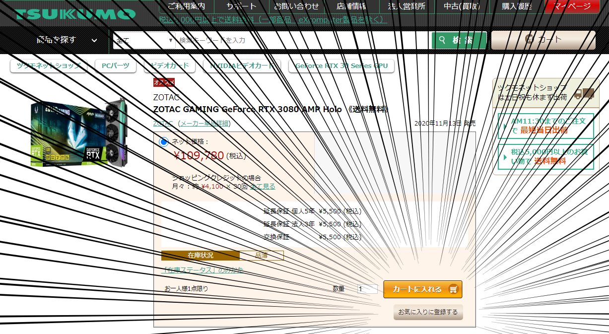Go to ツクモネットショップ breadcrumb
Screen dimensions: 609x334
49,66
